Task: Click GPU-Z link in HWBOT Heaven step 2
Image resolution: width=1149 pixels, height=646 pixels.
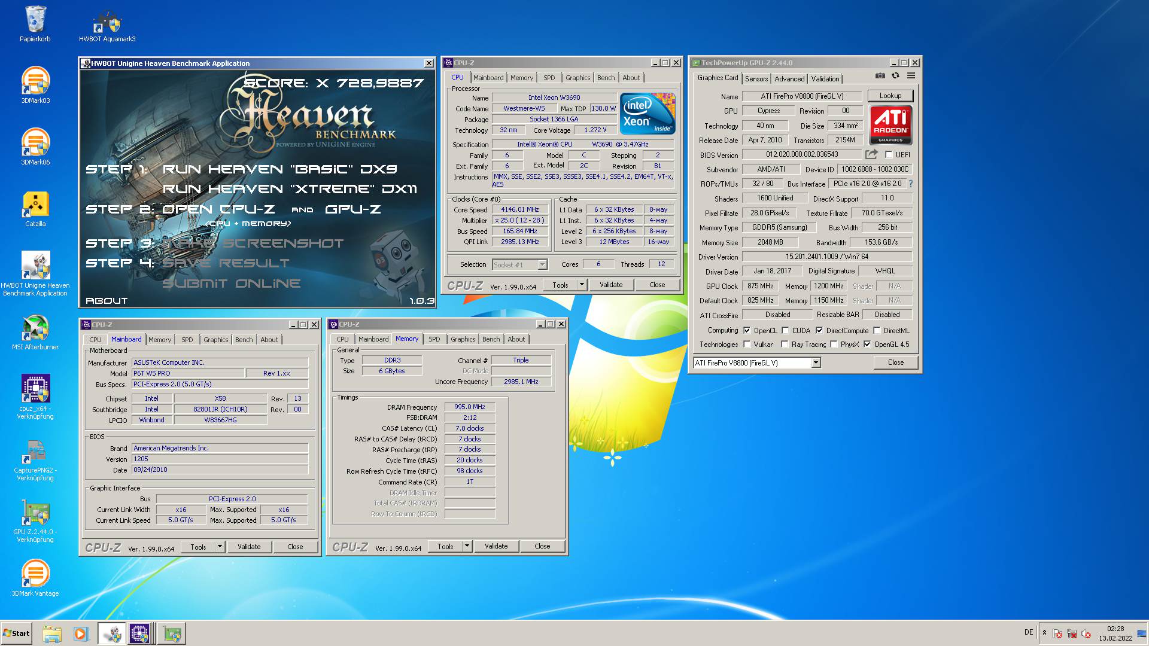Action: pos(353,209)
